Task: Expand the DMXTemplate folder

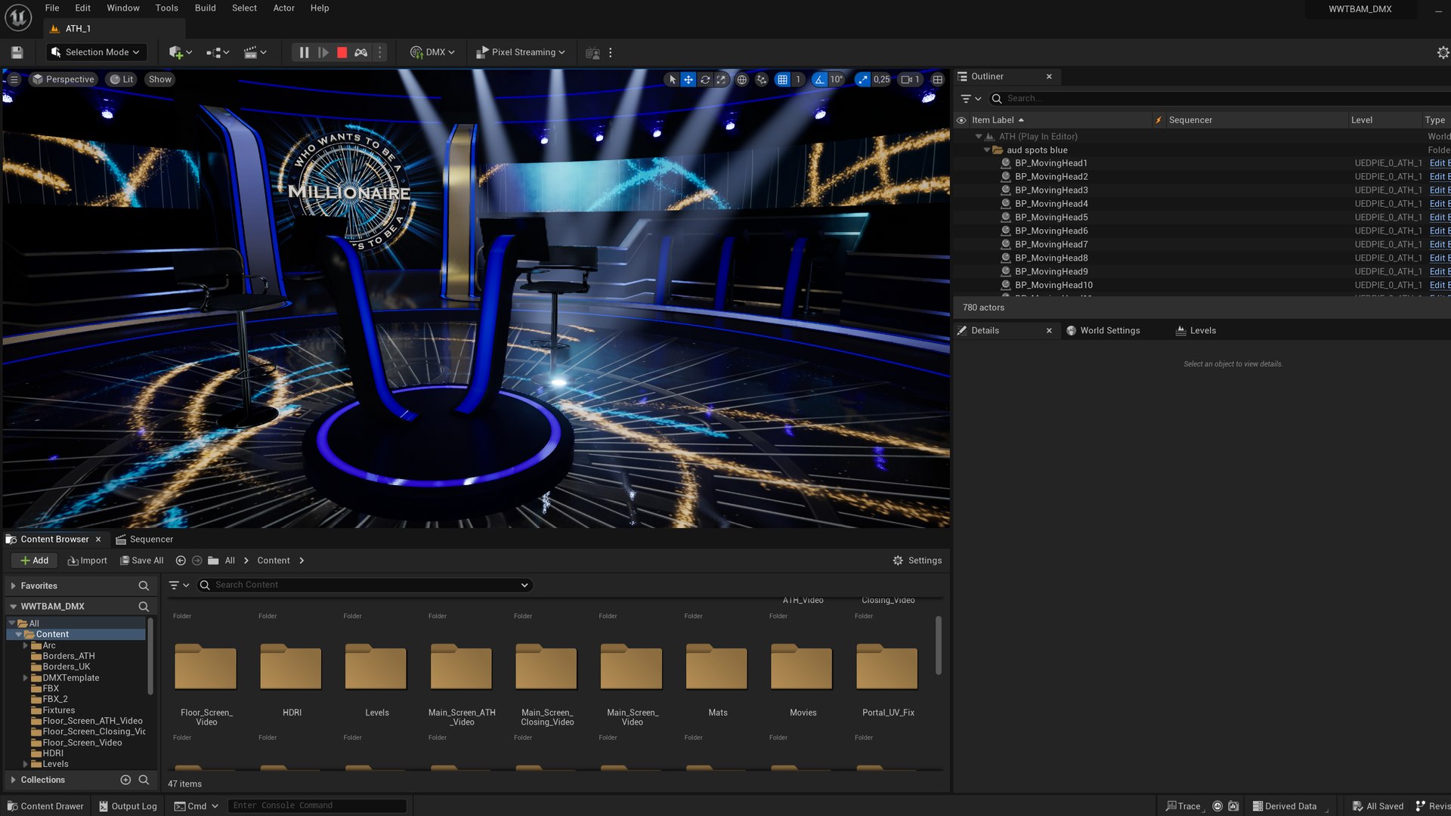Action: [26, 678]
